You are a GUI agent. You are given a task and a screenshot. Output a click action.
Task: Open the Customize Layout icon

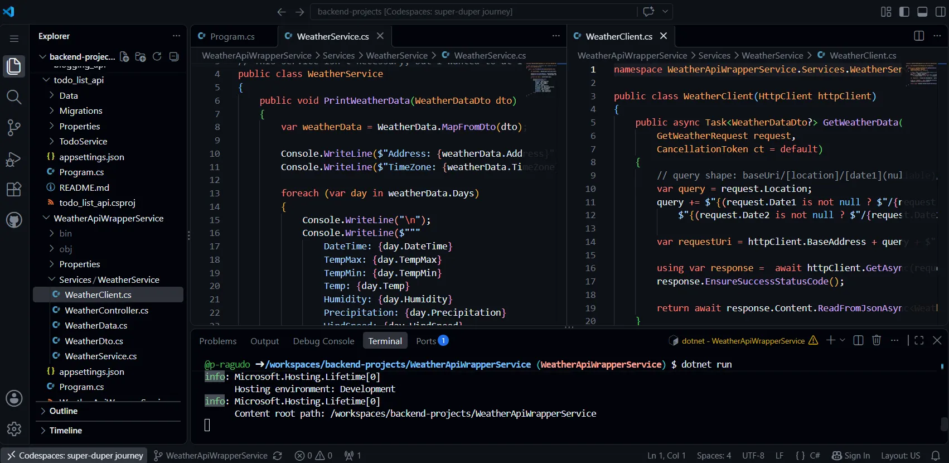[886, 12]
